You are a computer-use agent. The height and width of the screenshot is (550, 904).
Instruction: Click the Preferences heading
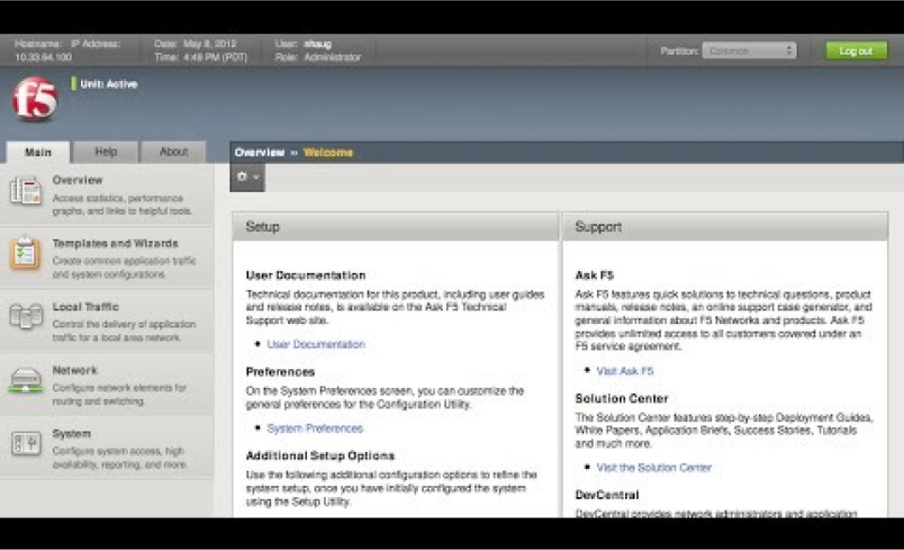click(281, 372)
